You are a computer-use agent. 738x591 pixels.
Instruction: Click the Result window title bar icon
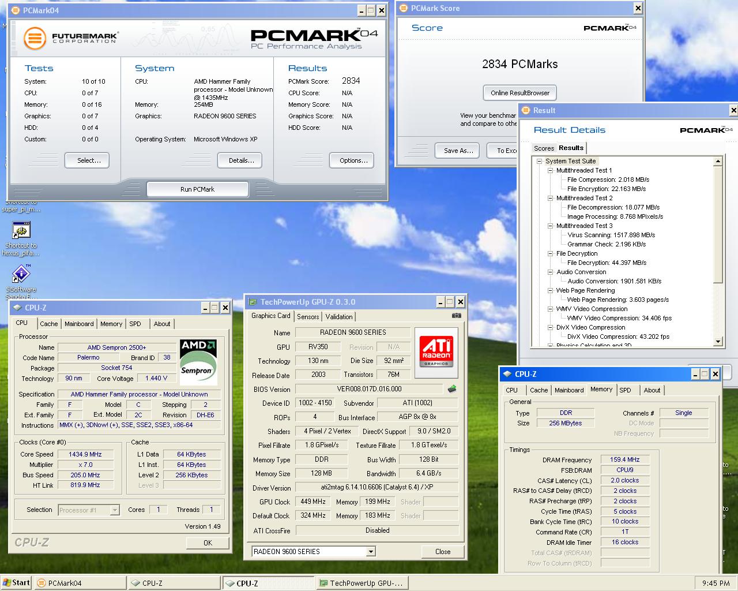tap(526, 110)
